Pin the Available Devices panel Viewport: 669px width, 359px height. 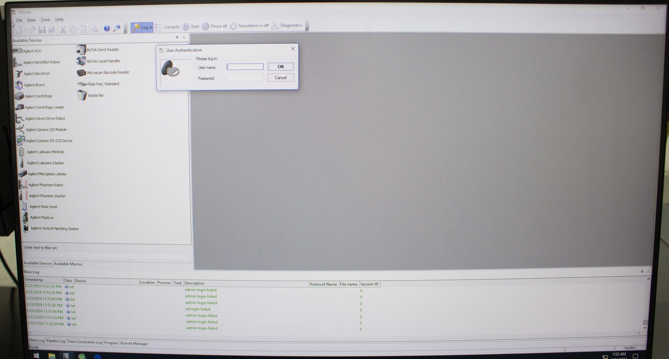[177, 37]
